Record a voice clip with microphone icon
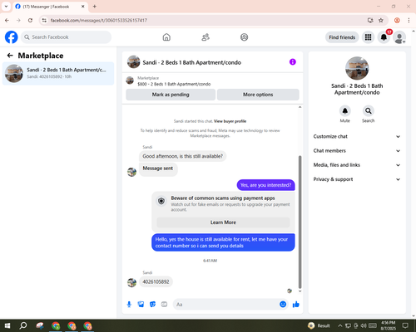 coord(129,305)
